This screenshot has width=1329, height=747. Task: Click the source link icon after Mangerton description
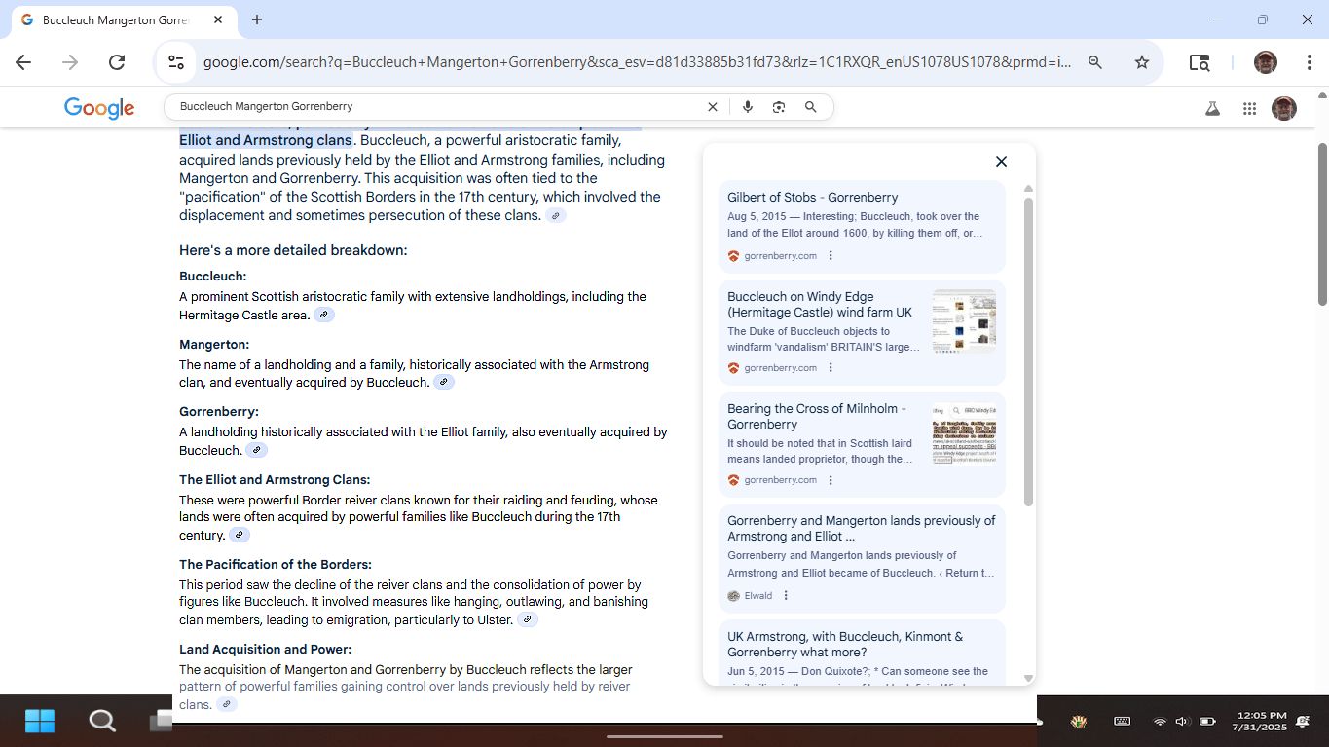point(443,382)
